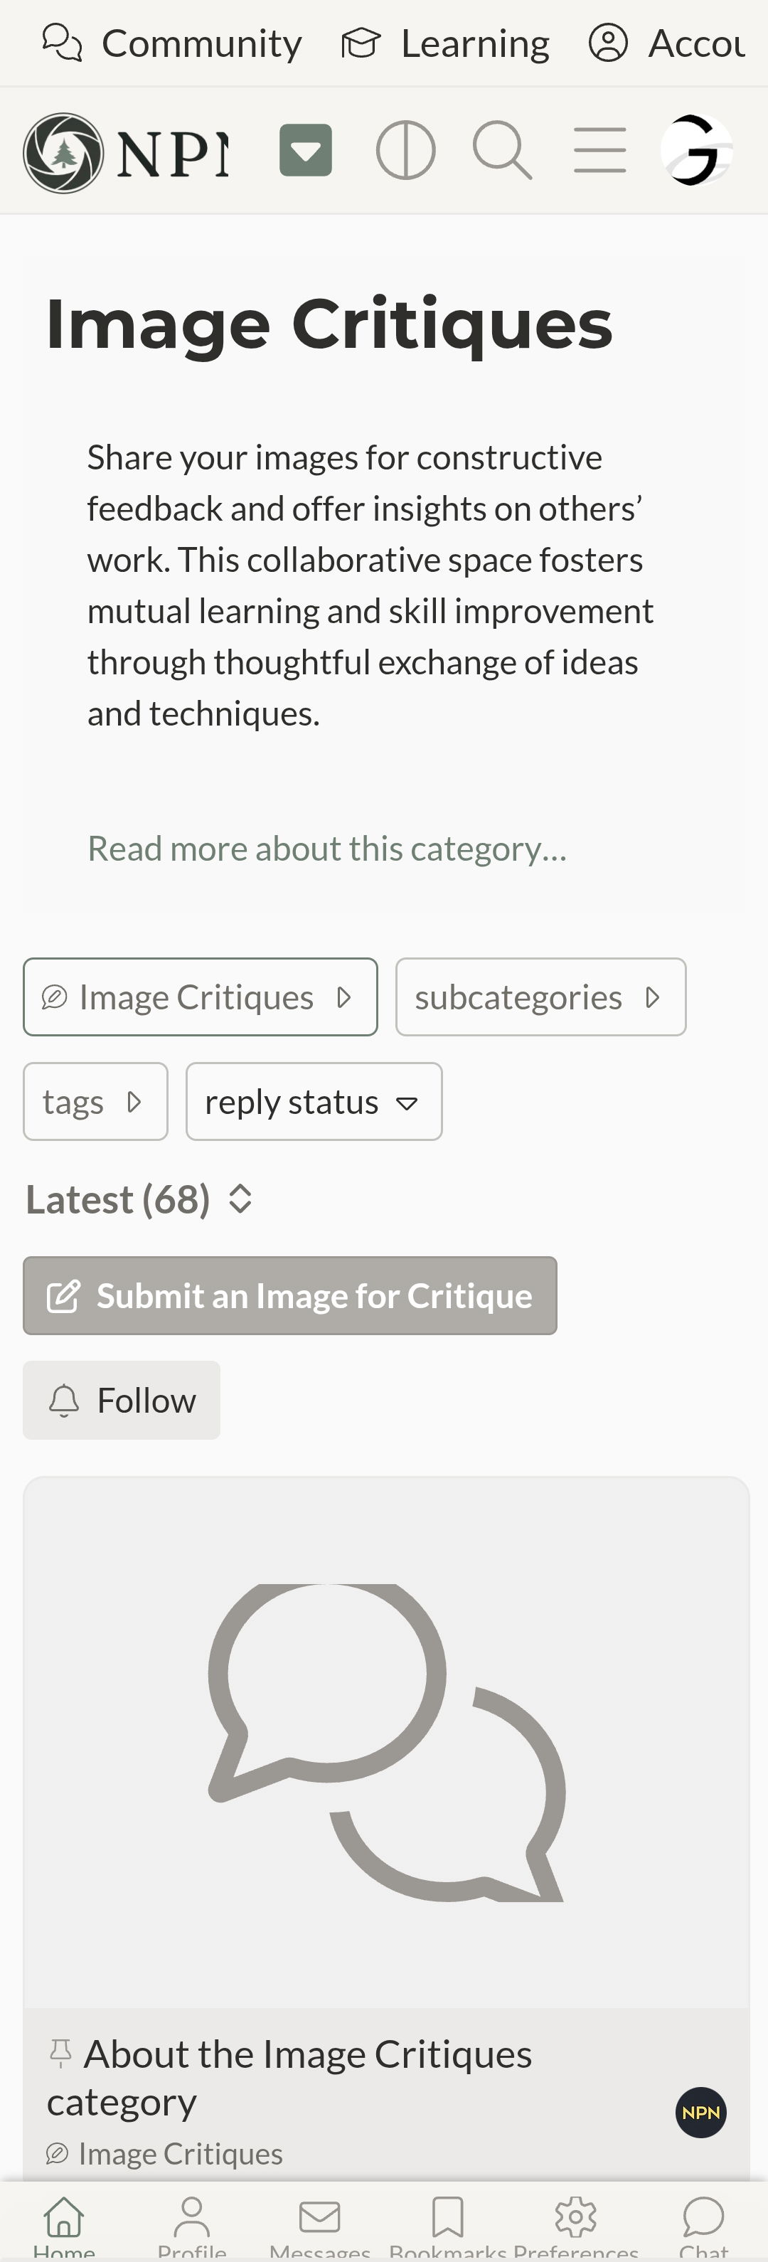Toggle Follow notifications for this category
The image size is (768, 2262).
pos(121,1400)
